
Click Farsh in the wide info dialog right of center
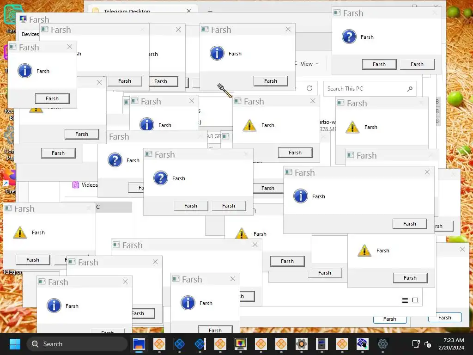pyautogui.click(x=410, y=224)
